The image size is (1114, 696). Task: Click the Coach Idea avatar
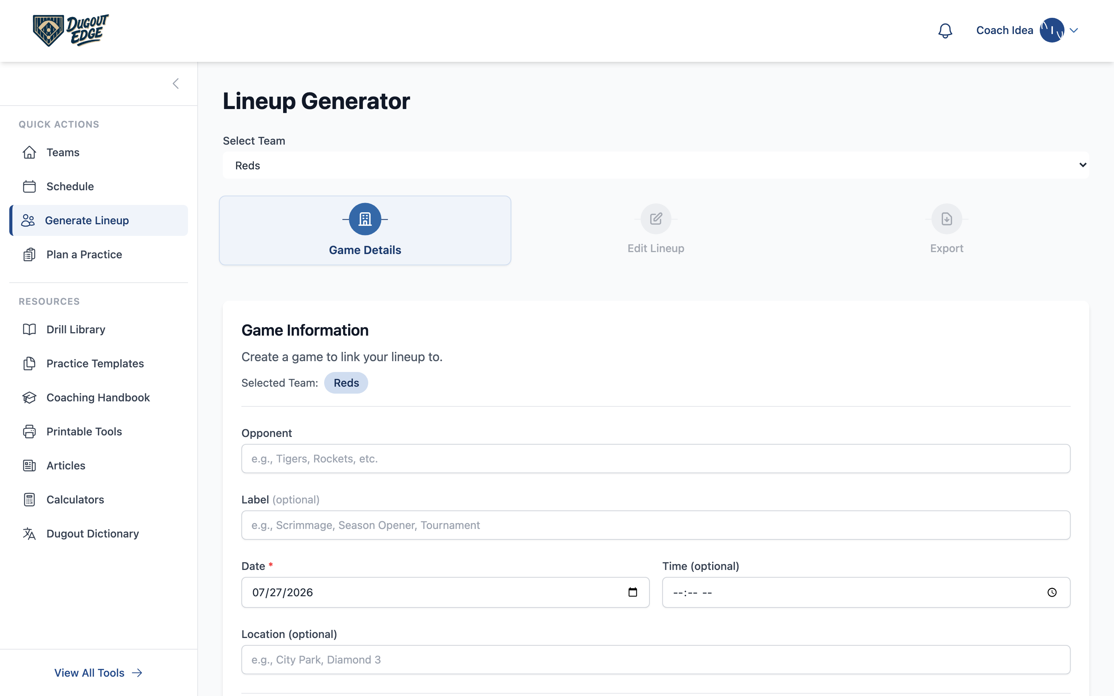coord(1052,31)
